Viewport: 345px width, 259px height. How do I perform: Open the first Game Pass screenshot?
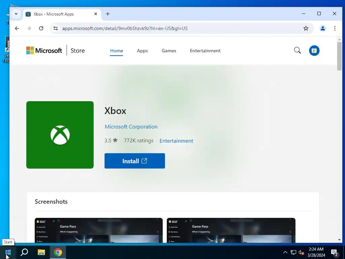99,230
